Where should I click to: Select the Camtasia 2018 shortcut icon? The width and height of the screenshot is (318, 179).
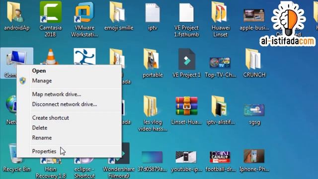[x=51, y=12]
